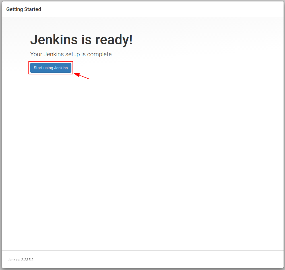Click the gray content area of the page

tap(171, 142)
